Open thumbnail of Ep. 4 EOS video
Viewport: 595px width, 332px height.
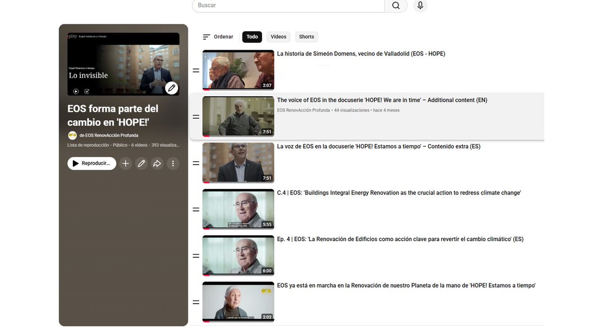(x=238, y=256)
